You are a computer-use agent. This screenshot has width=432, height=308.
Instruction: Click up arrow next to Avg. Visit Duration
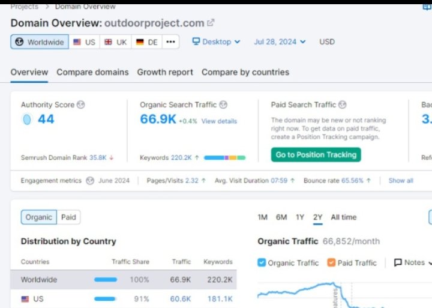click(293, 181)
